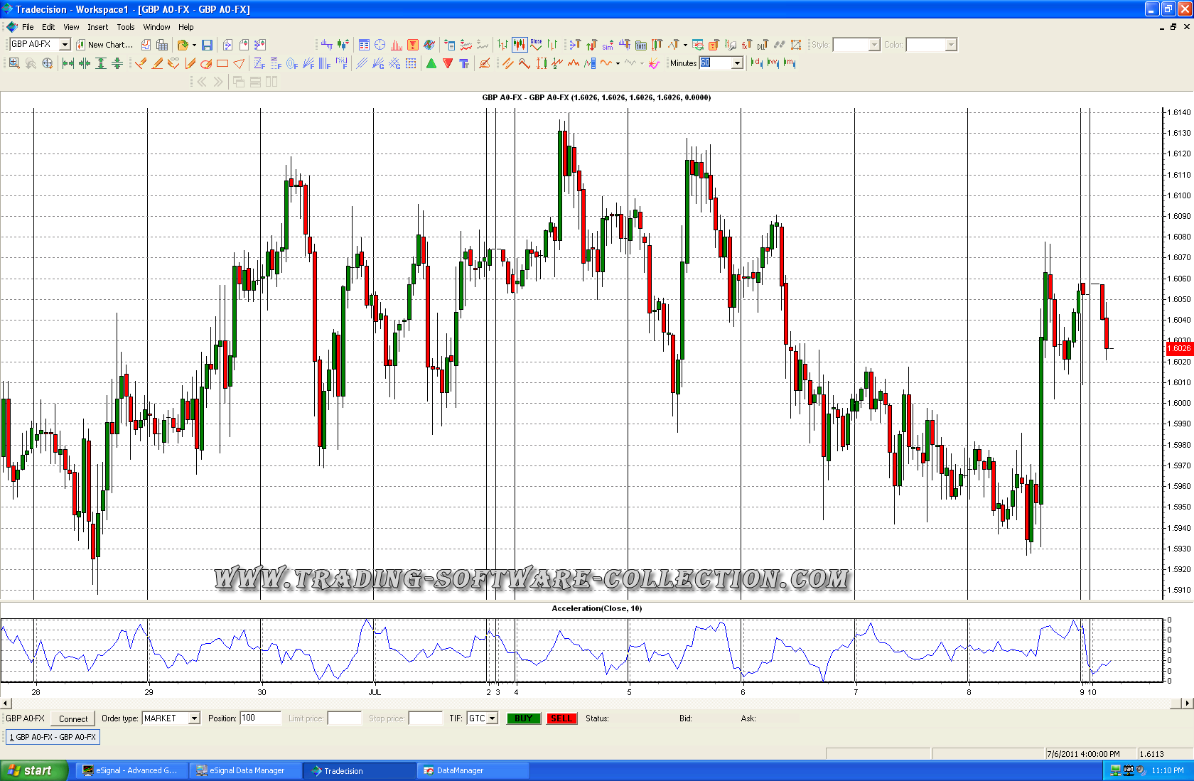1194x781 pixels.
Task: Open the Tools menu
Action: [x=126, y=27]
